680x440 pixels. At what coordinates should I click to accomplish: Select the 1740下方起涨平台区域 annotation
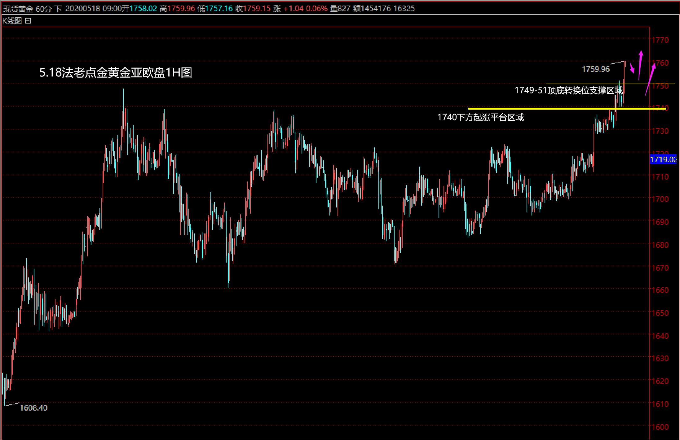[480, 117]
